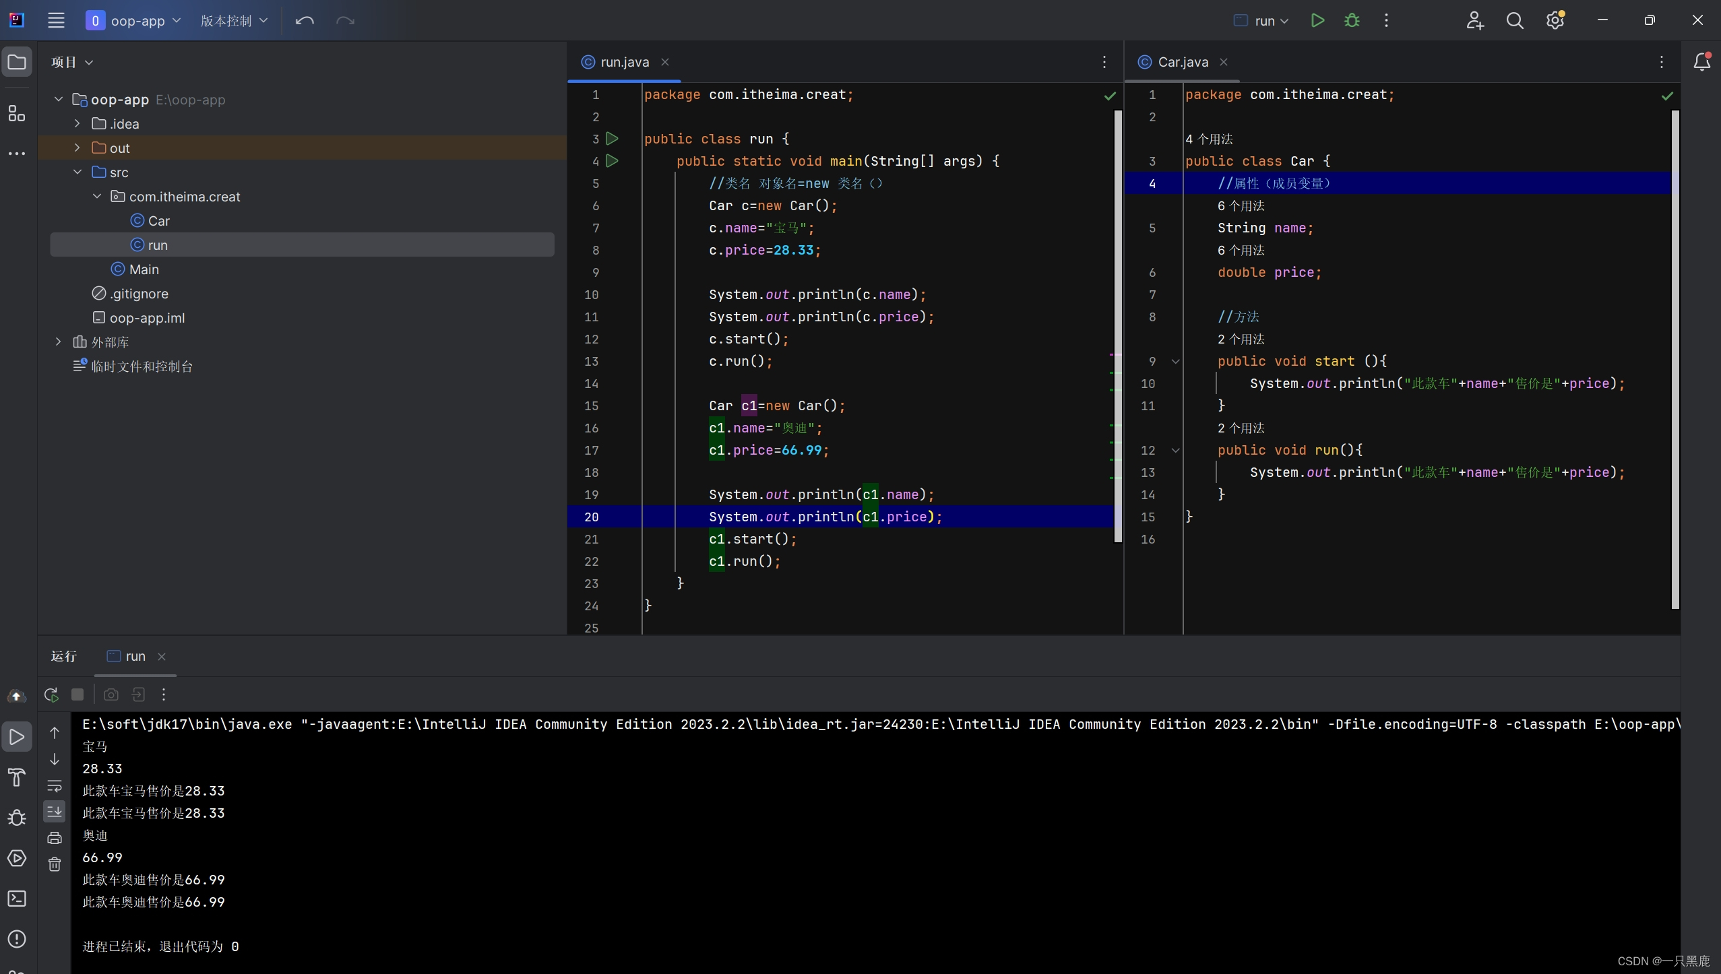Show more tool windows ellipsis
The width and height of the screenshot is (1721, 974).
(17, 154)
